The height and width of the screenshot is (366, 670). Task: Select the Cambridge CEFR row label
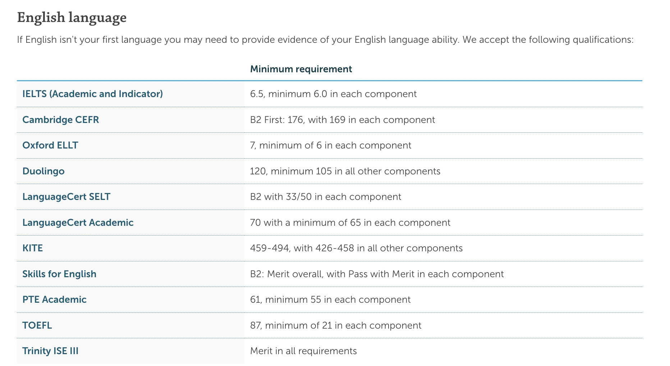click(x=60, y=120)
